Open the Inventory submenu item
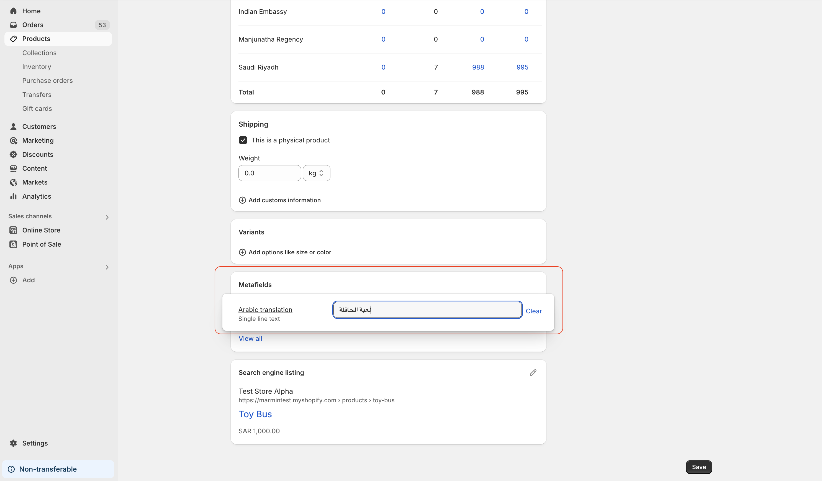This screenshot has height=481, width=822. pos(37,67)
